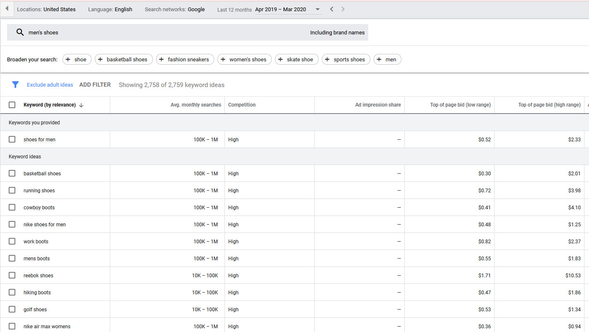Open the filter funnel icon

point(15,85)
